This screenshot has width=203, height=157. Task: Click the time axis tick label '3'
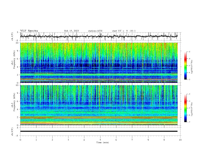[68, 140]
